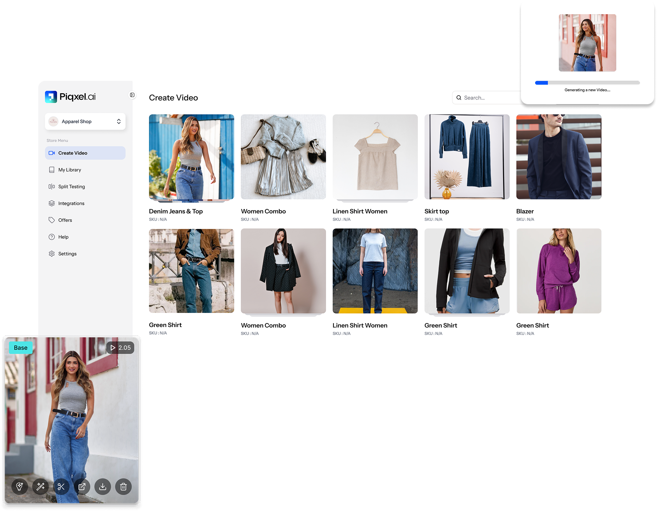Click the video generation progress bar
657x511 pixels.
(587, 83)
